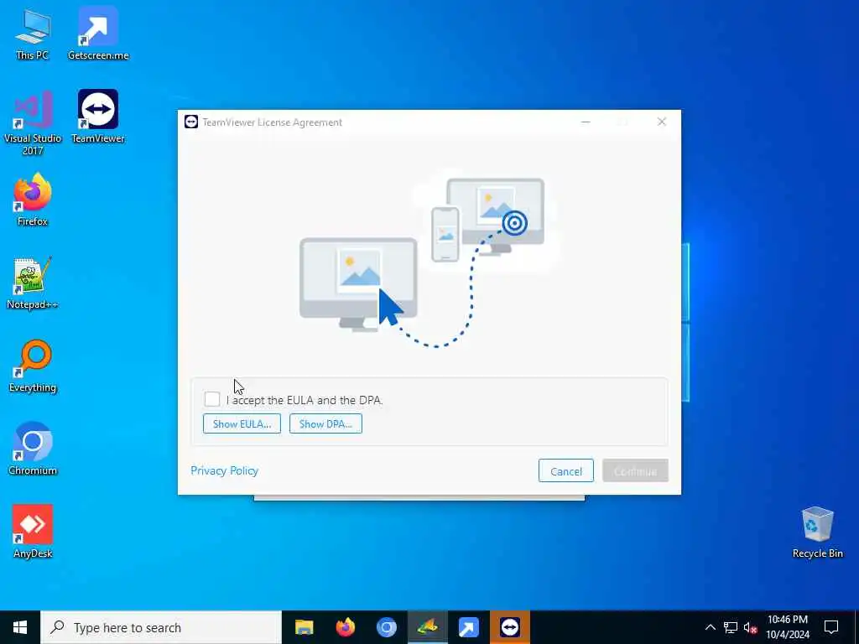This screenshot has height=644, width=859.
Task: Open the notification center icon
Action: click(x=831, y=627)
